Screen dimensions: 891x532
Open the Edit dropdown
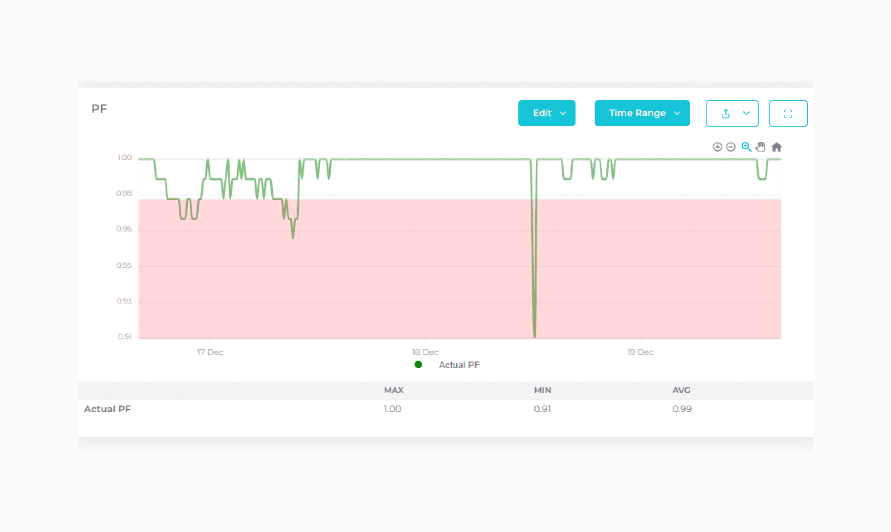546,113
